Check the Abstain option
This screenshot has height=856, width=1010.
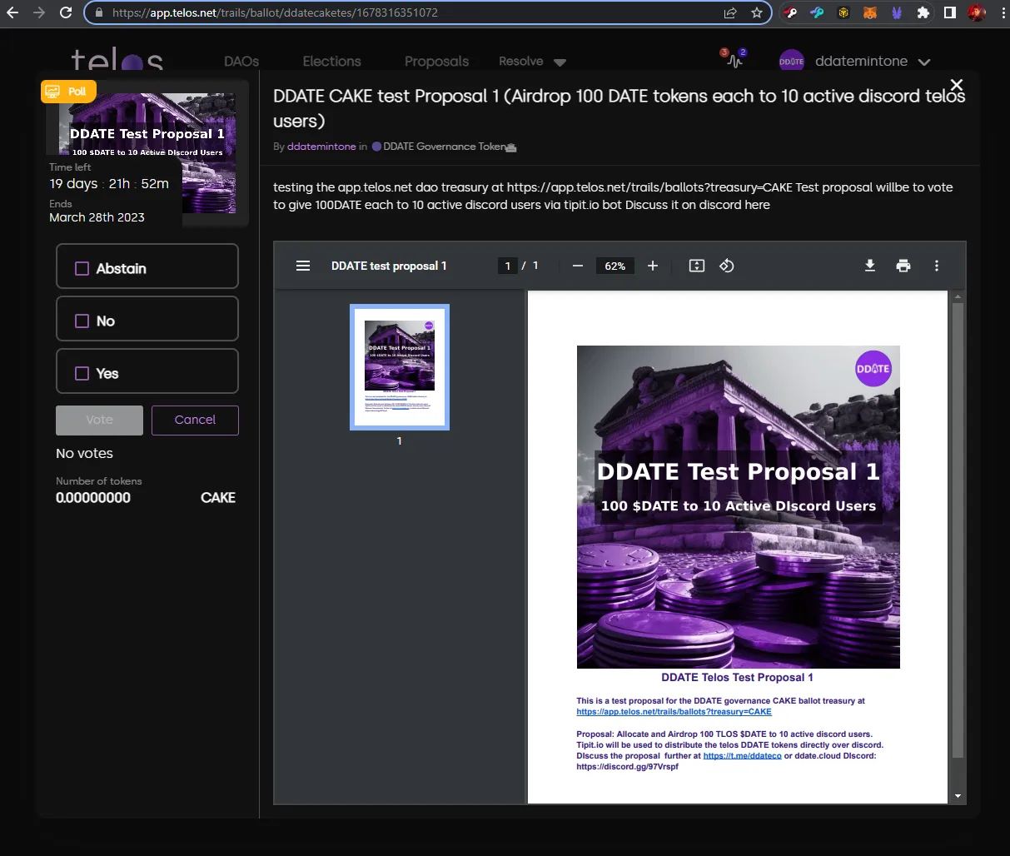pyautogui.click(x=147, y=266)
